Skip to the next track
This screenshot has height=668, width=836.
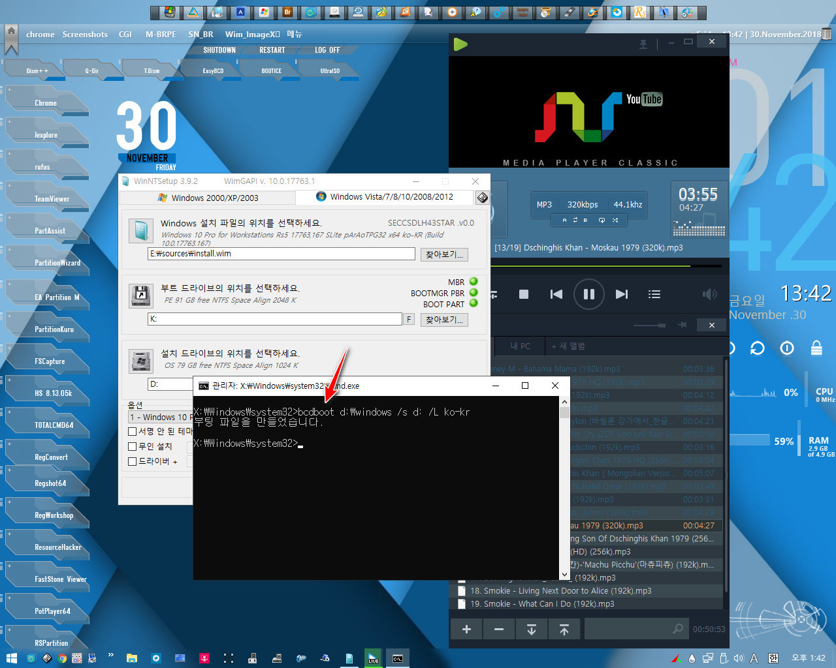click(621, 294)
